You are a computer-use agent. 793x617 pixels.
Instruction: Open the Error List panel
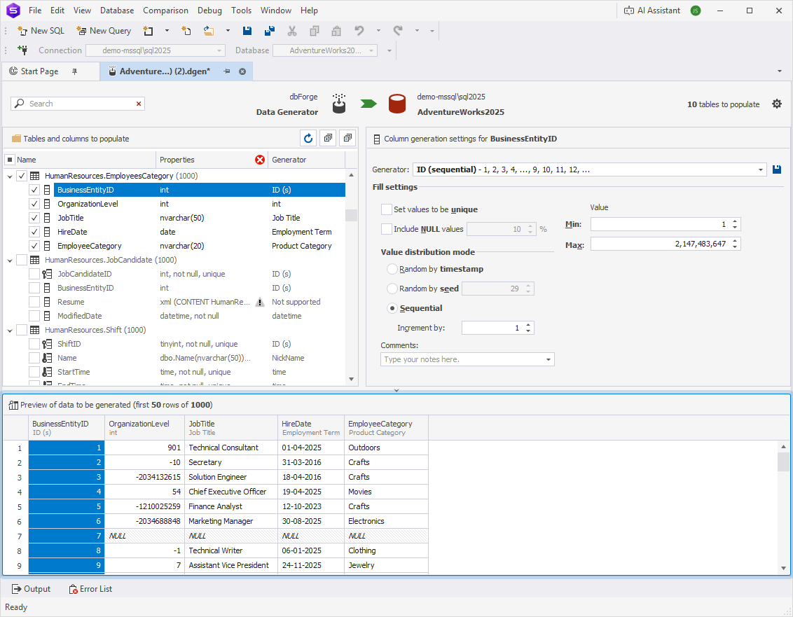pyautogui.click(x=90, y=589)
